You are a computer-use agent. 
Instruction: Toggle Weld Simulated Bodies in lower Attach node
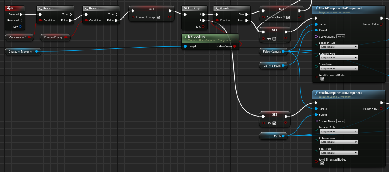pos(322,163)
